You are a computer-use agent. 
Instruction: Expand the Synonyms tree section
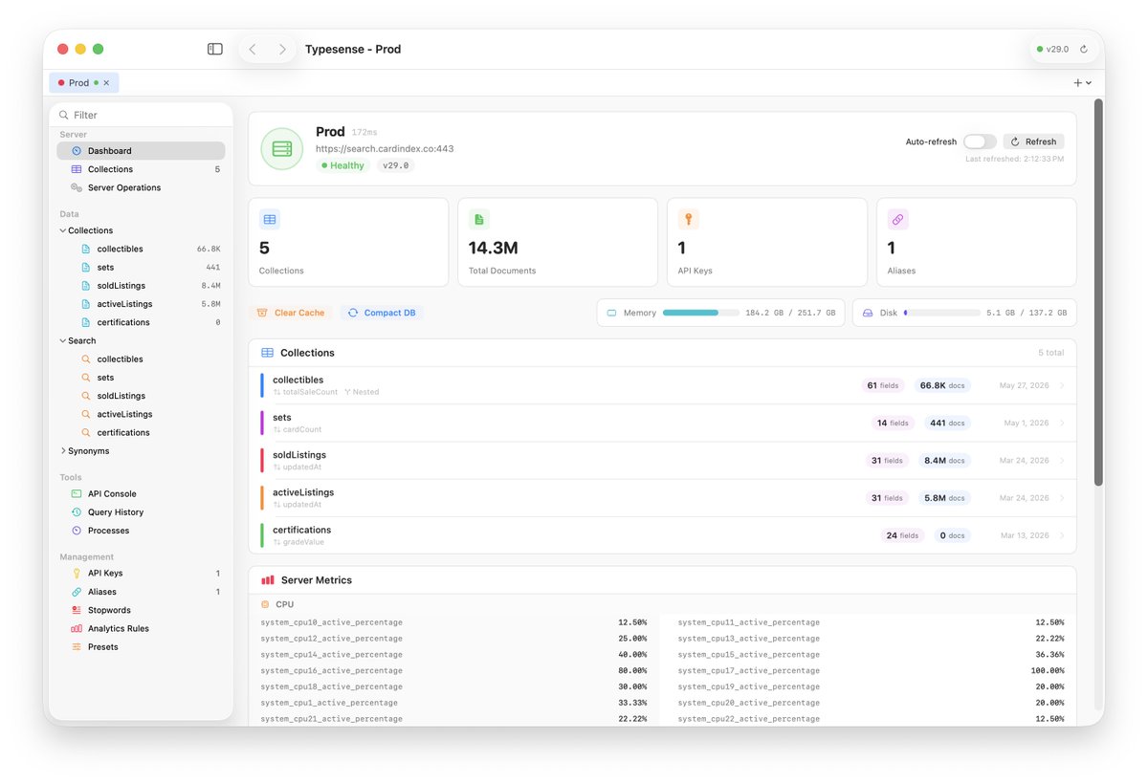coord(63,450)
